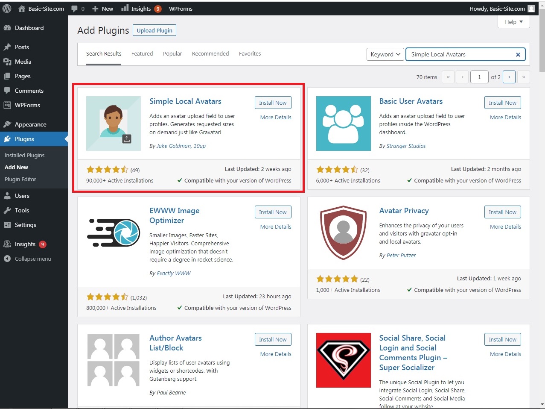Switch to the Popular plugins tab
The width and height of the screenshot is (545, 409).
(172, 54)
